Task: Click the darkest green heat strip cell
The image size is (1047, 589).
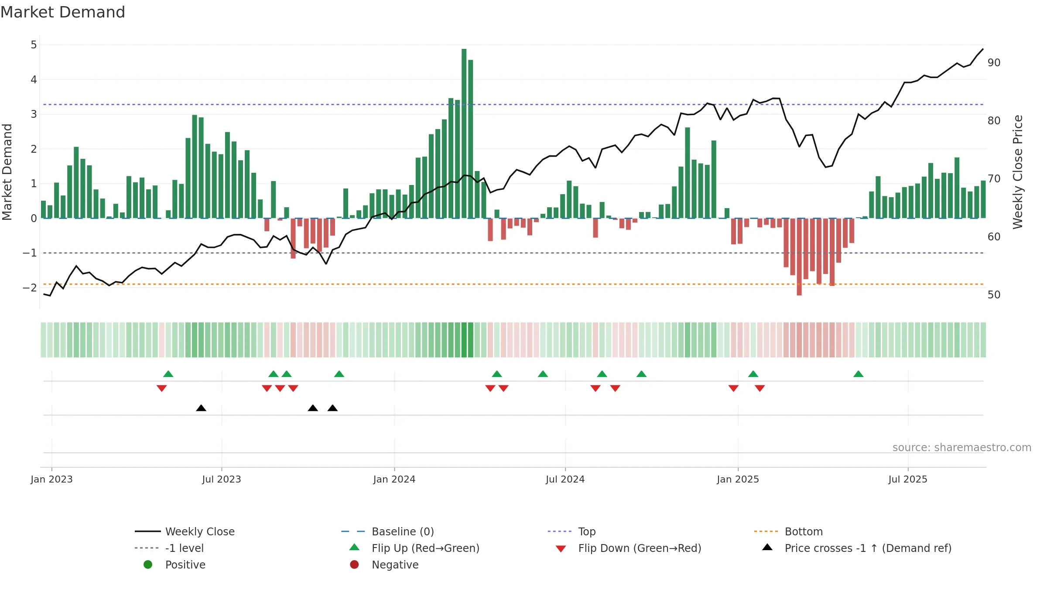Action: click(464, 340)
